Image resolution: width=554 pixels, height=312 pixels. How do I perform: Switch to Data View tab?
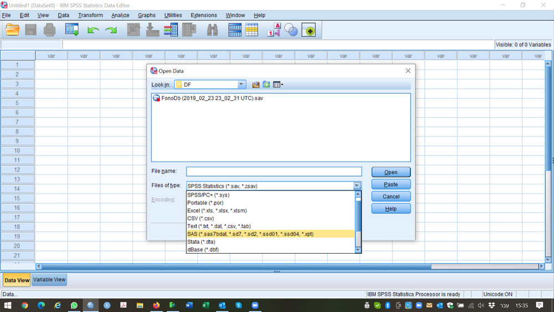click(17, 280)
